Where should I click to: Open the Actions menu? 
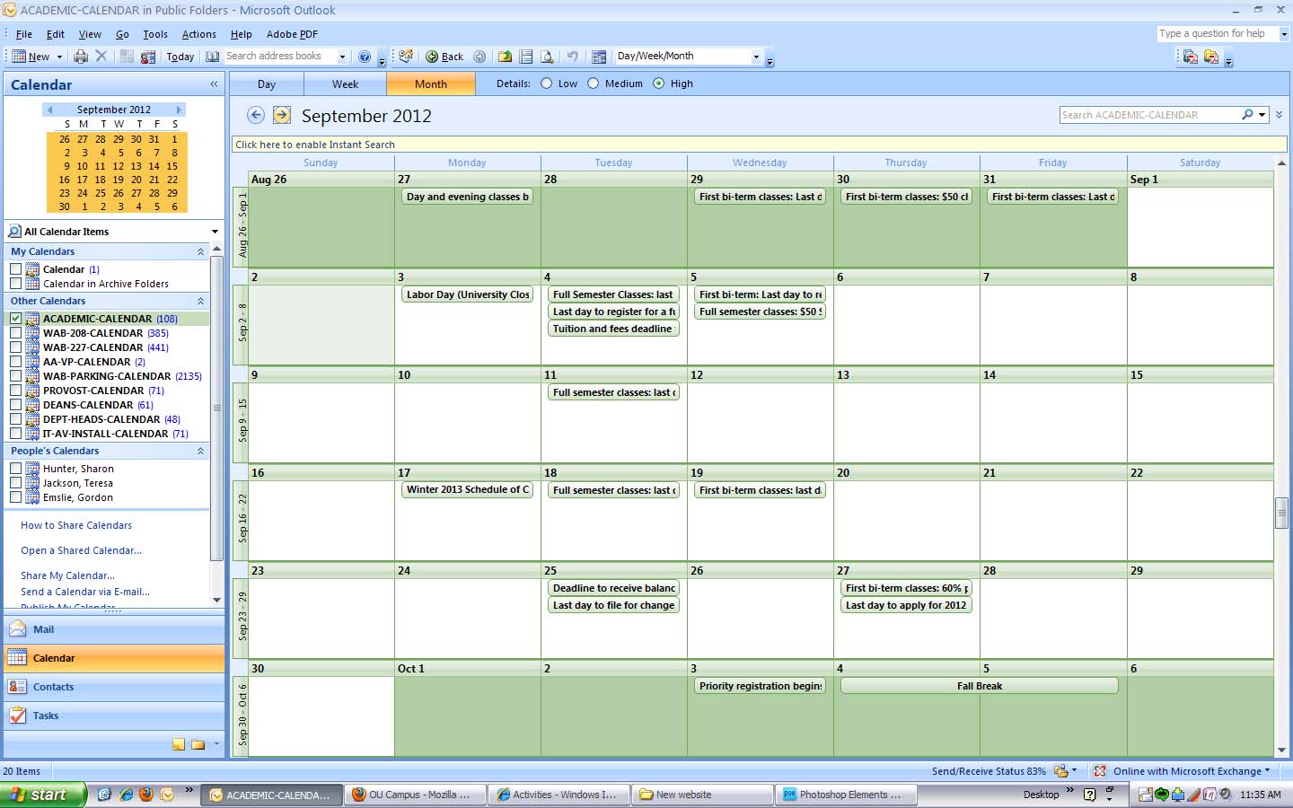click(198, 34)
